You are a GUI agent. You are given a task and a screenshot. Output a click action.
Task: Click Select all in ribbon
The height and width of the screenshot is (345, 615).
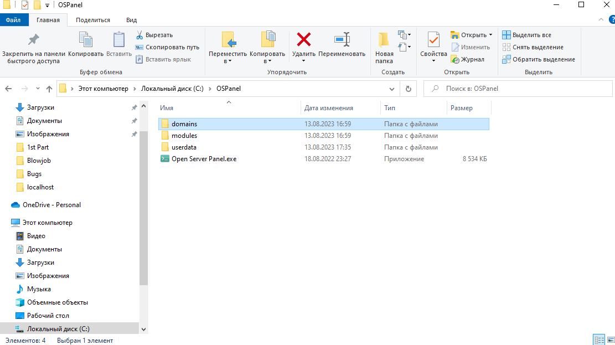pyautogui.click(x=526, y=35)
